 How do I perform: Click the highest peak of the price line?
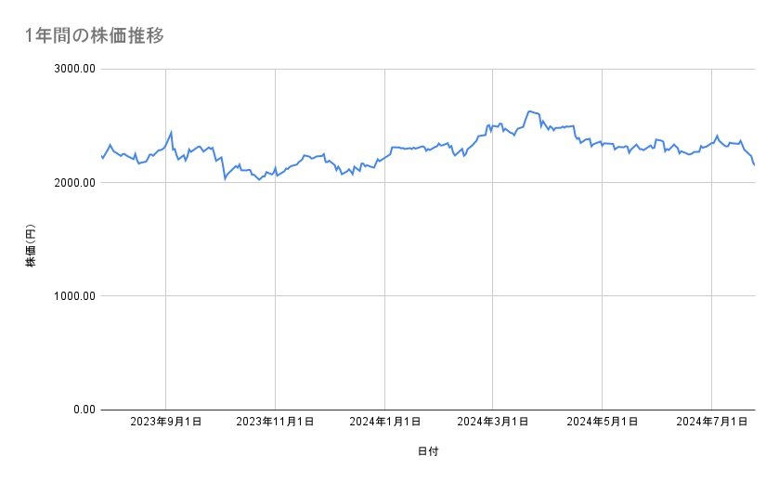(x=529, y=111)
